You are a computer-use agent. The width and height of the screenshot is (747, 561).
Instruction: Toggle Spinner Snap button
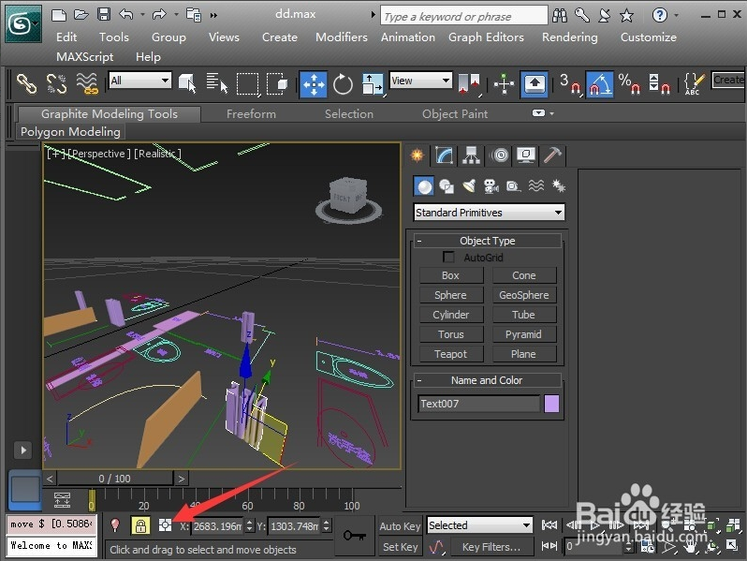659,84
